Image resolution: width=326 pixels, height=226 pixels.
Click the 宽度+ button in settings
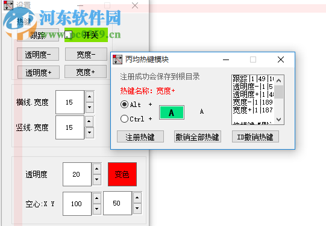(86, 72)
